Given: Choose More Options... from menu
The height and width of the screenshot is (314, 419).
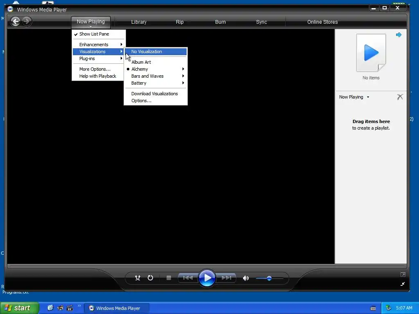Looking at the screenshot, I should pos(99,69).
